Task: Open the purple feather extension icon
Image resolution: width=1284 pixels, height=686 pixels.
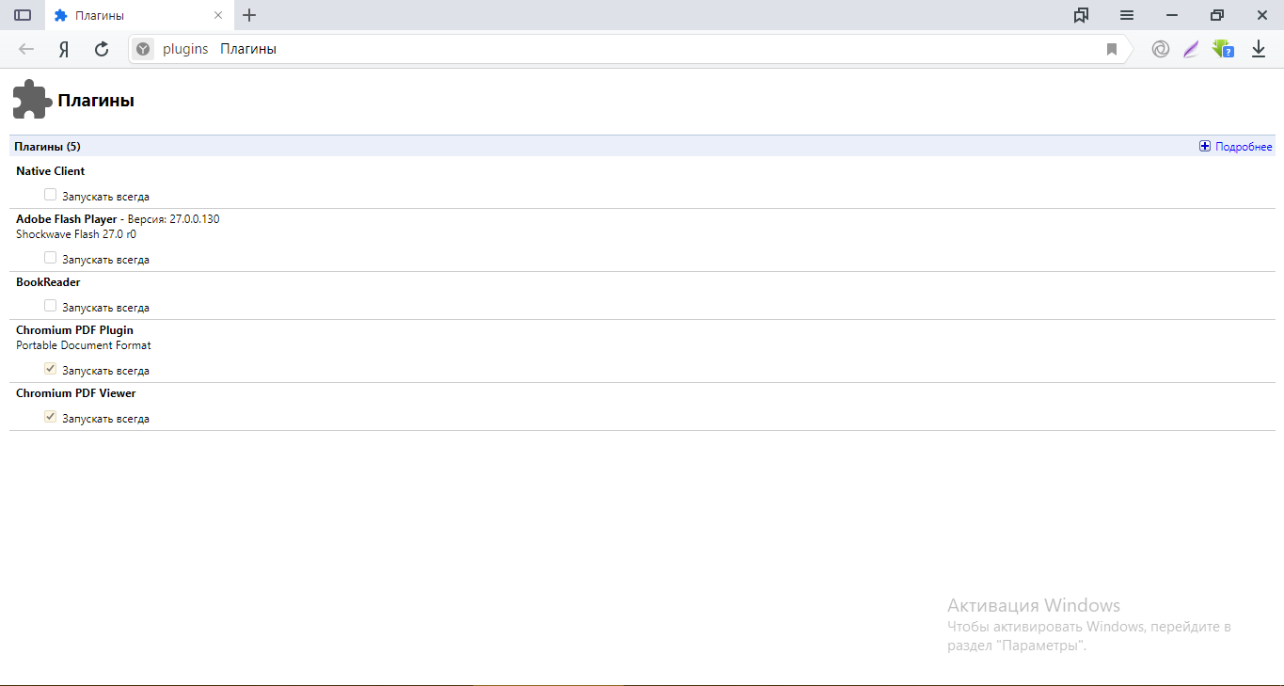Action: pos(1191,49)
